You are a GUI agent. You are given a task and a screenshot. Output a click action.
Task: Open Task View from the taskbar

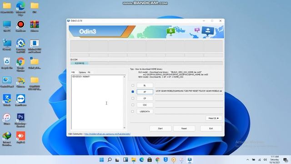pyautogui.click(x=117, y=160)
